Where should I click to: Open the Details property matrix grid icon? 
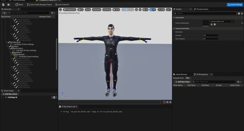pos(239,14)
